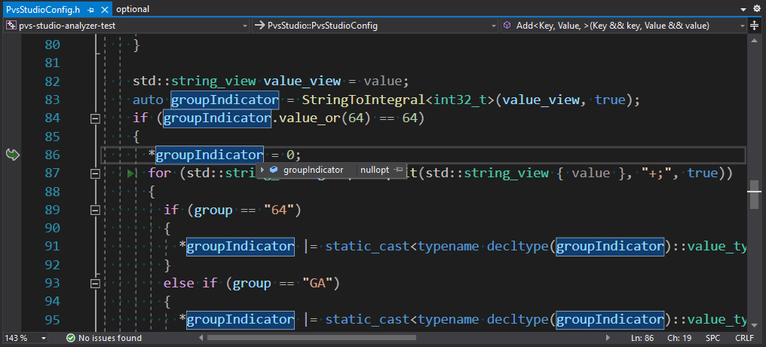Open the editor settings gear
766x347 pixels.
(757, 8)
